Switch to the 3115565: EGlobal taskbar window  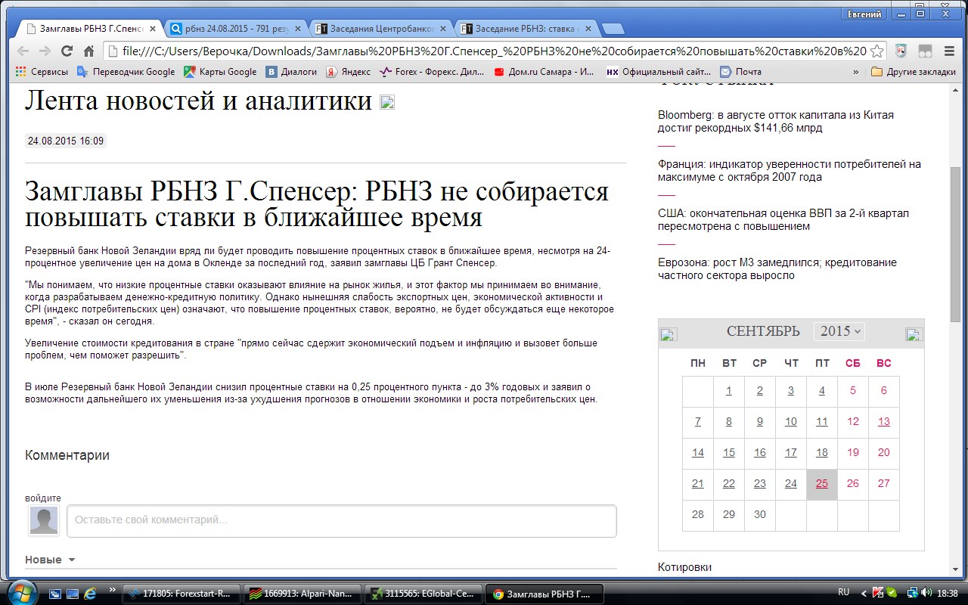pyautogui.click(x=423, y=594)
